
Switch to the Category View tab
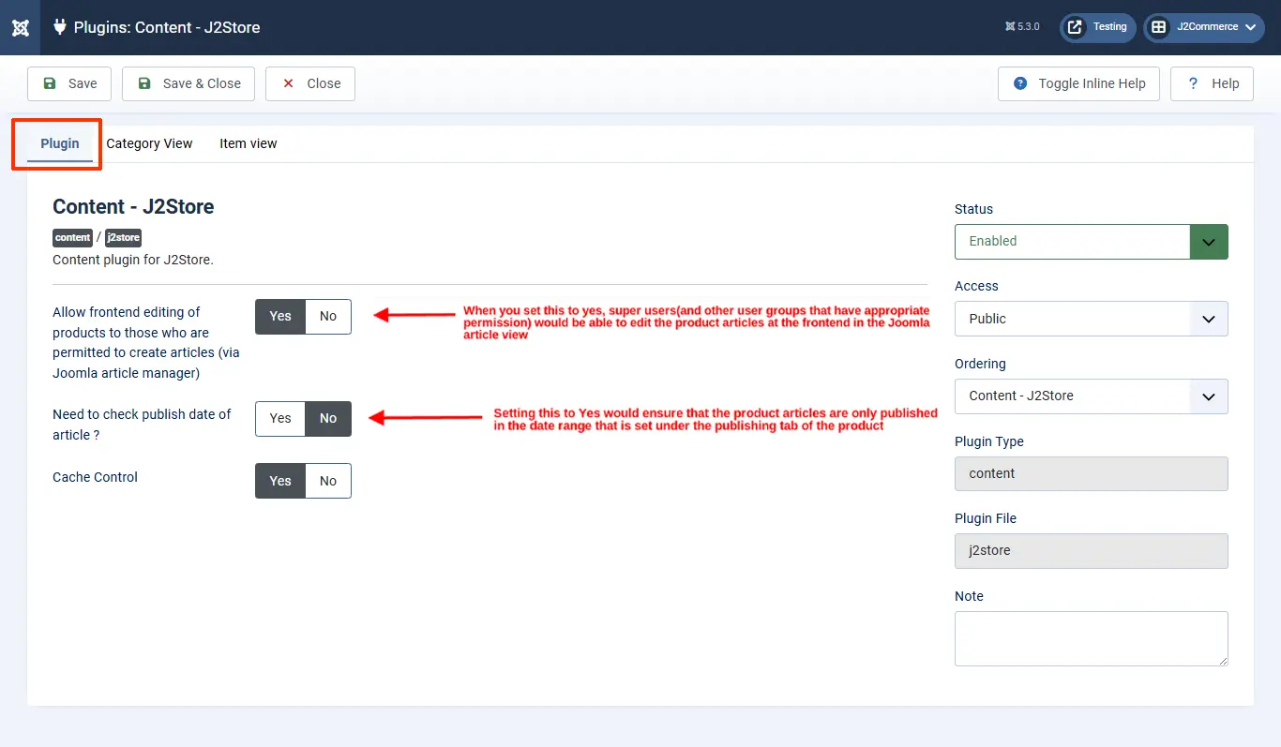149,143
